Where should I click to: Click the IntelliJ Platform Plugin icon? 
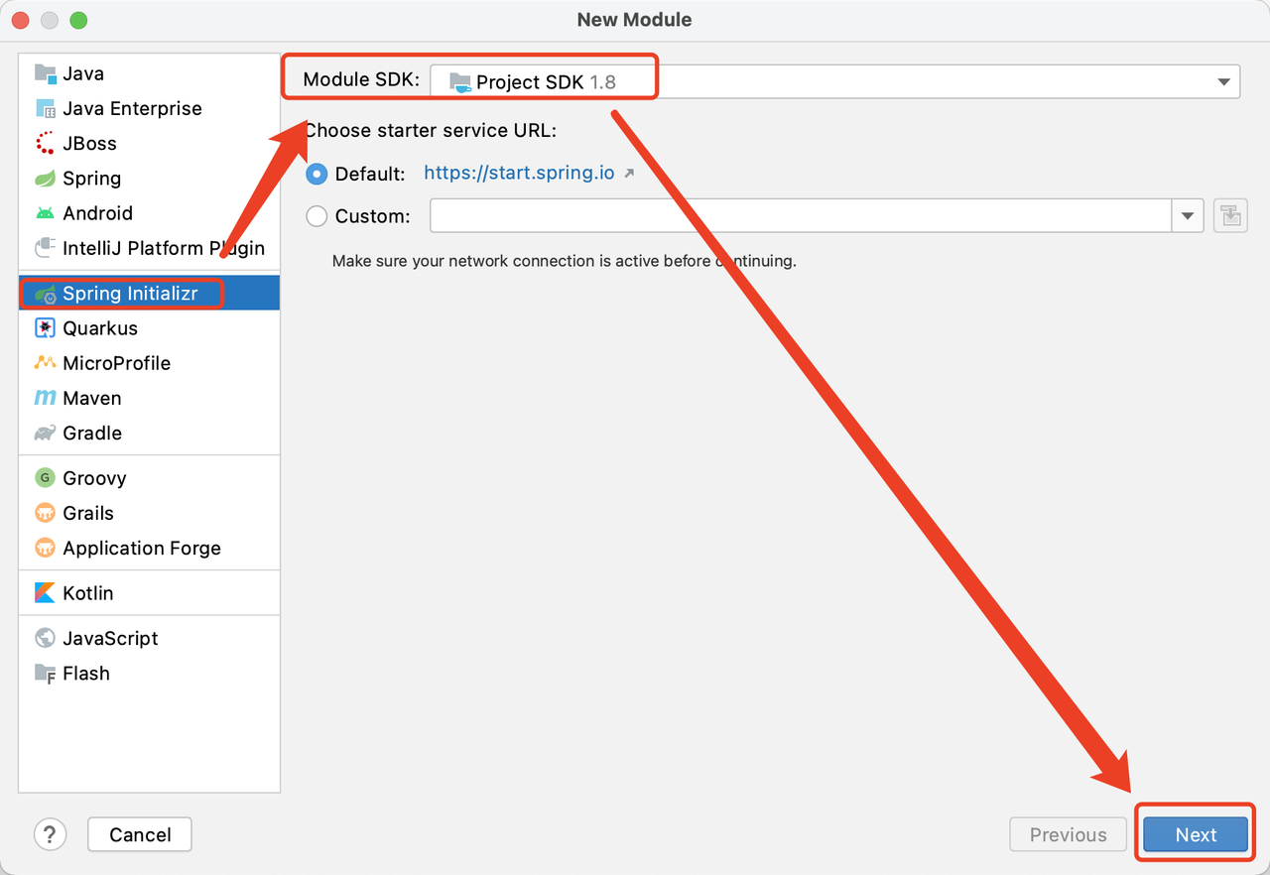coord(46,248)
